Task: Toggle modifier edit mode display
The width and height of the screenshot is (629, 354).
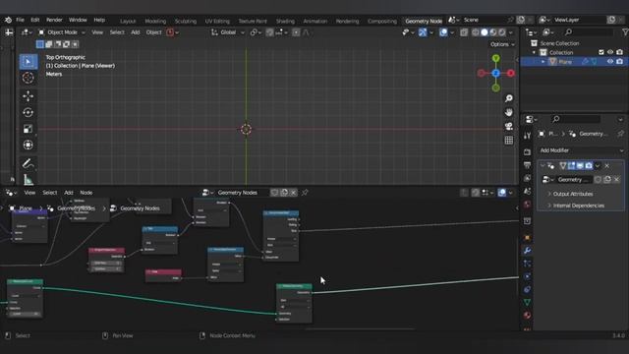Action: 571,166
